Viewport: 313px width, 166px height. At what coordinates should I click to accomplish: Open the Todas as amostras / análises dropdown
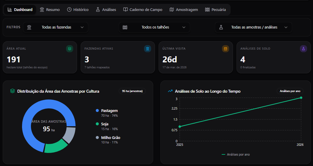[x=253, y=27]
